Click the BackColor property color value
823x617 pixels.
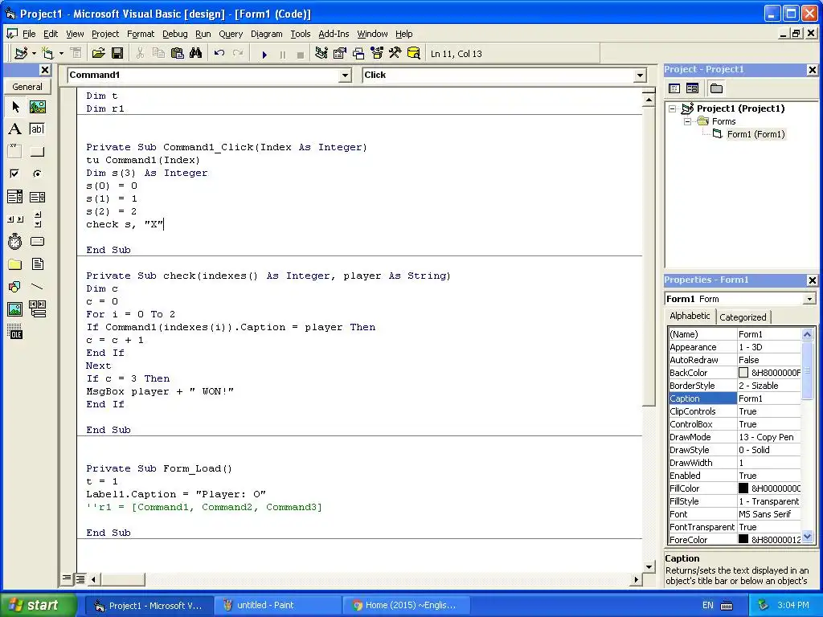[x=769, y=373]
